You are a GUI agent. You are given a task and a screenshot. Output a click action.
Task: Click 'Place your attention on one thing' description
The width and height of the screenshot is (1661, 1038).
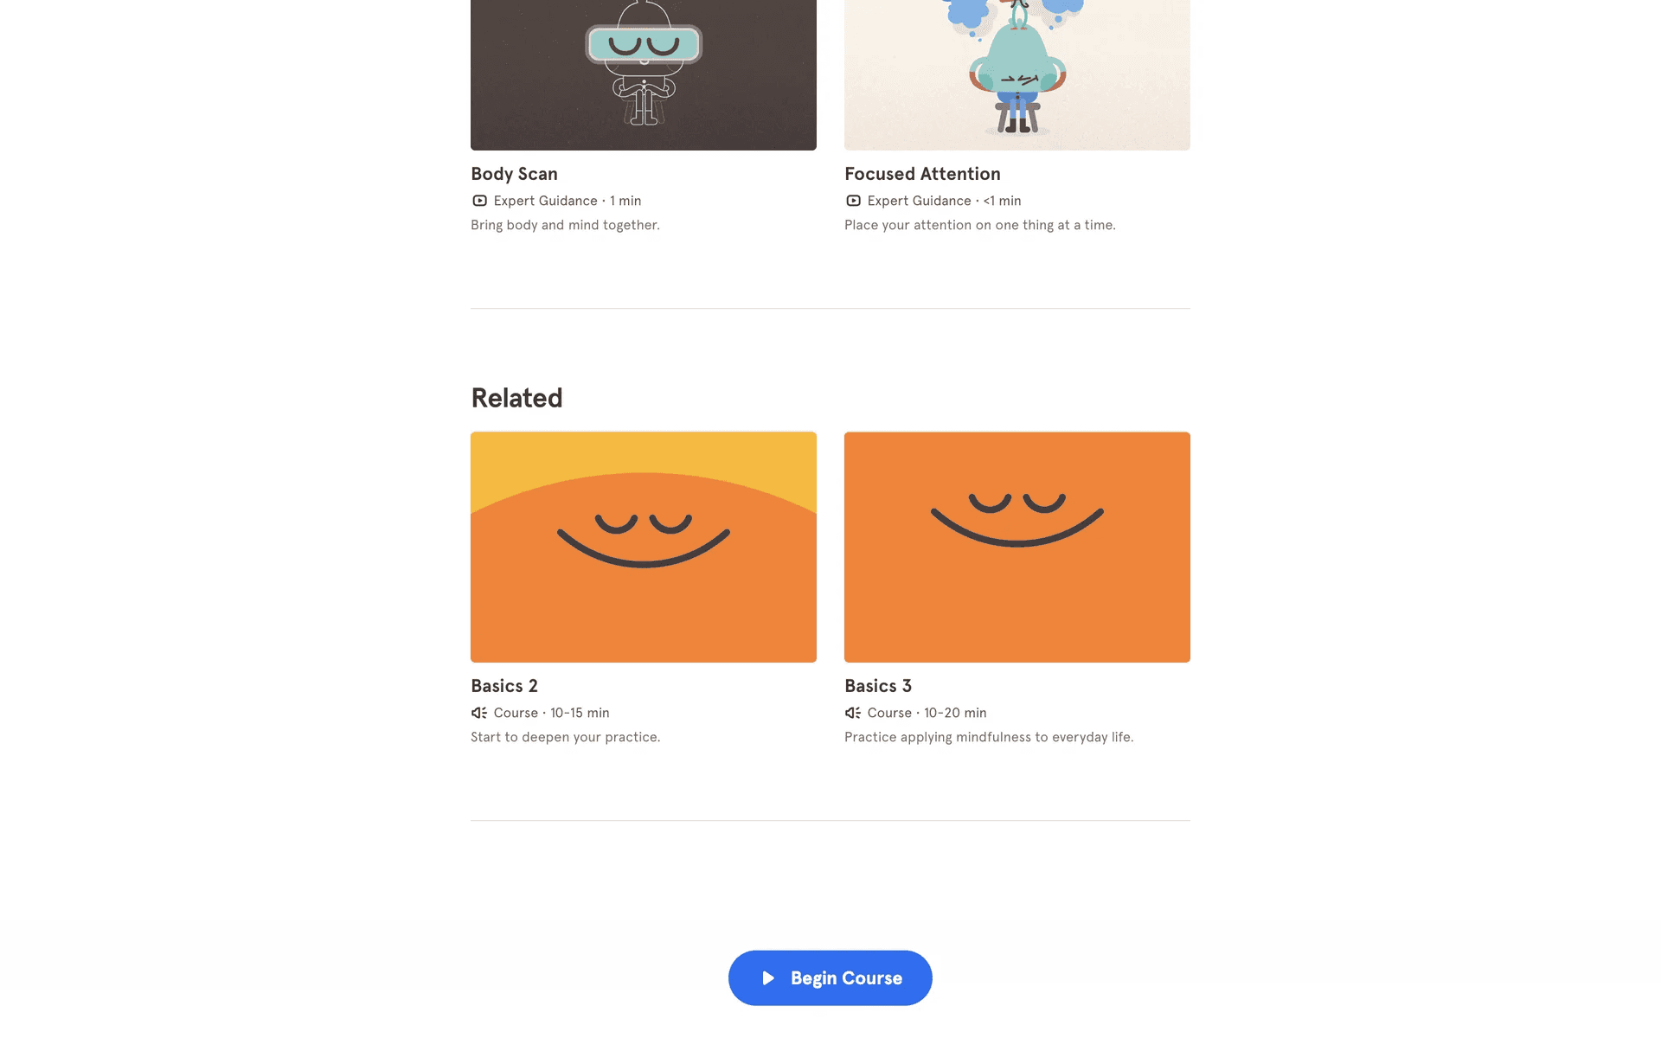point(980,225)
